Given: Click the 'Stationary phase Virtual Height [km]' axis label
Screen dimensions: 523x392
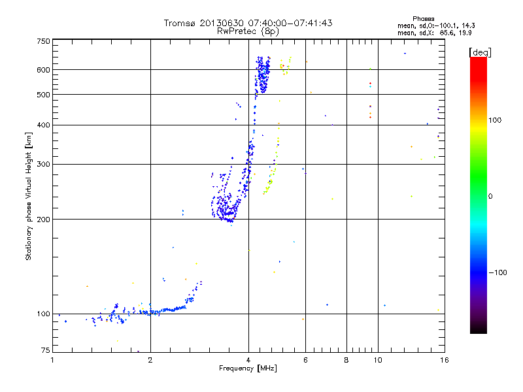Looking at the screenshot, I should (28, 196).
